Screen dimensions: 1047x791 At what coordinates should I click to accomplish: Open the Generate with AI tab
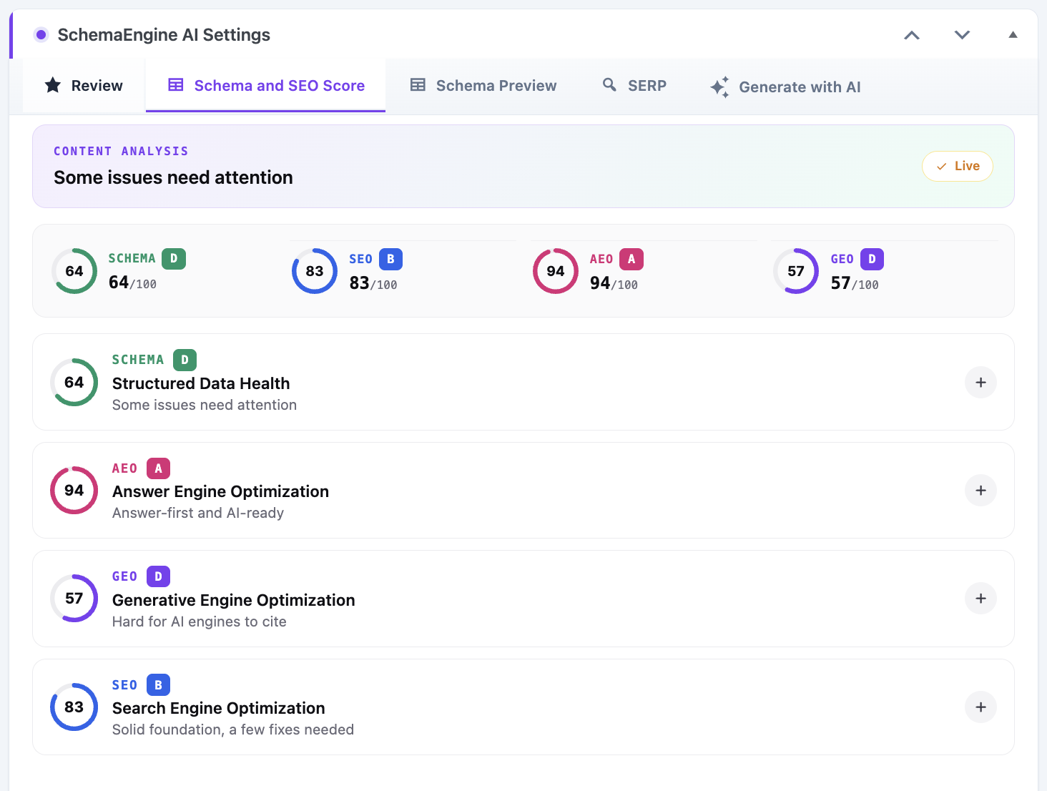pos(785,87)
